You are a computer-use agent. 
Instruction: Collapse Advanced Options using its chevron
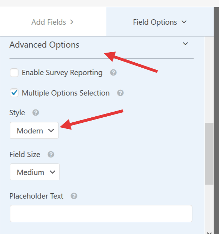coord(185,44)
